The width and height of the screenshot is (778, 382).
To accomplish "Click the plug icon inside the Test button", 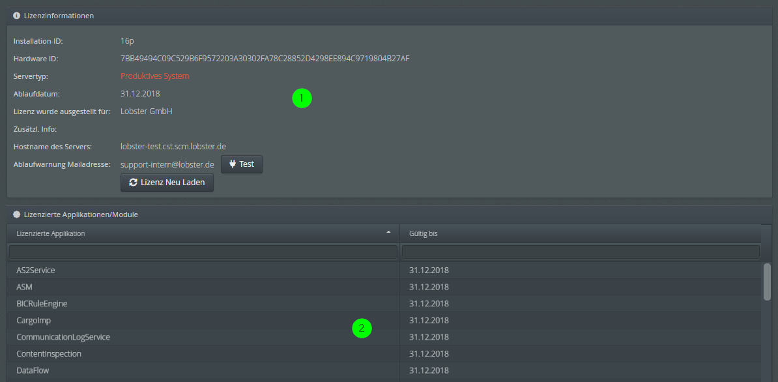I will click(x=231, y=164).
